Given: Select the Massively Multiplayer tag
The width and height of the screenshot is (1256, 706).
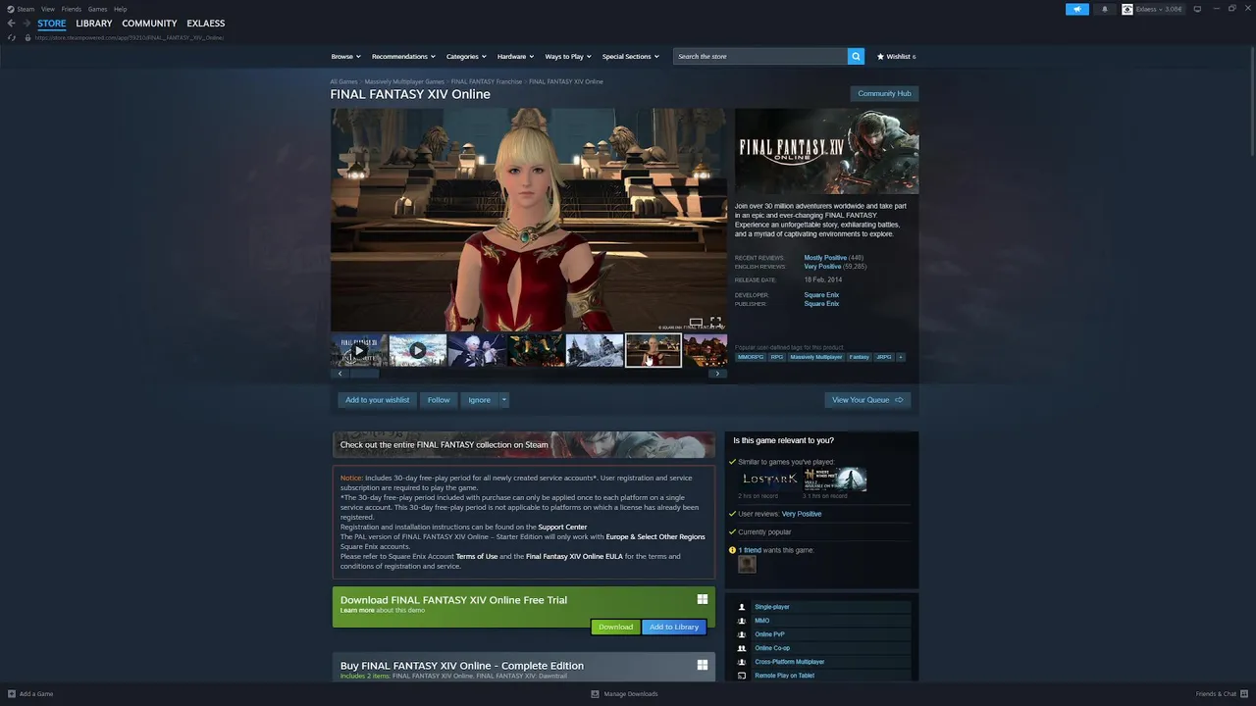Looking at the screenshot, I should pyautogui.click(x=816, y=357).
